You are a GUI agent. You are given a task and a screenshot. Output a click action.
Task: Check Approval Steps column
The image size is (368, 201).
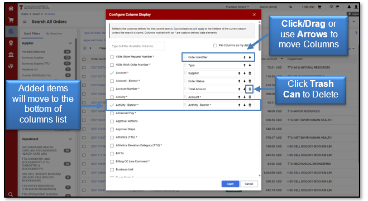coord(112,129)
